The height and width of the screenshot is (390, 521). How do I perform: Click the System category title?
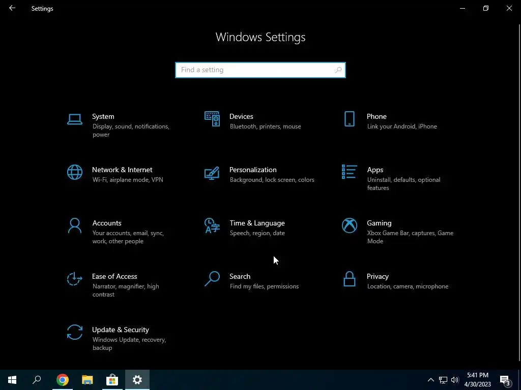103,116
